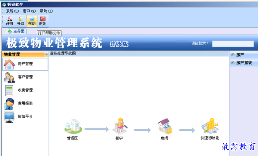Open the 客户管理 people icon
This screenshot has width=258, height=156.
coord(9,77)
